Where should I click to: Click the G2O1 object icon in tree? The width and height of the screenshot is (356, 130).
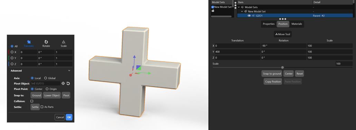pos(253,15)
